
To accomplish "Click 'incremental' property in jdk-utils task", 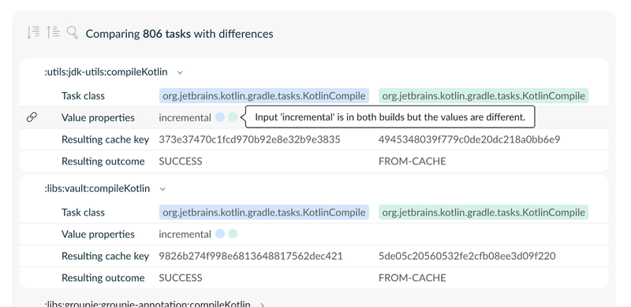I will 185,118.
